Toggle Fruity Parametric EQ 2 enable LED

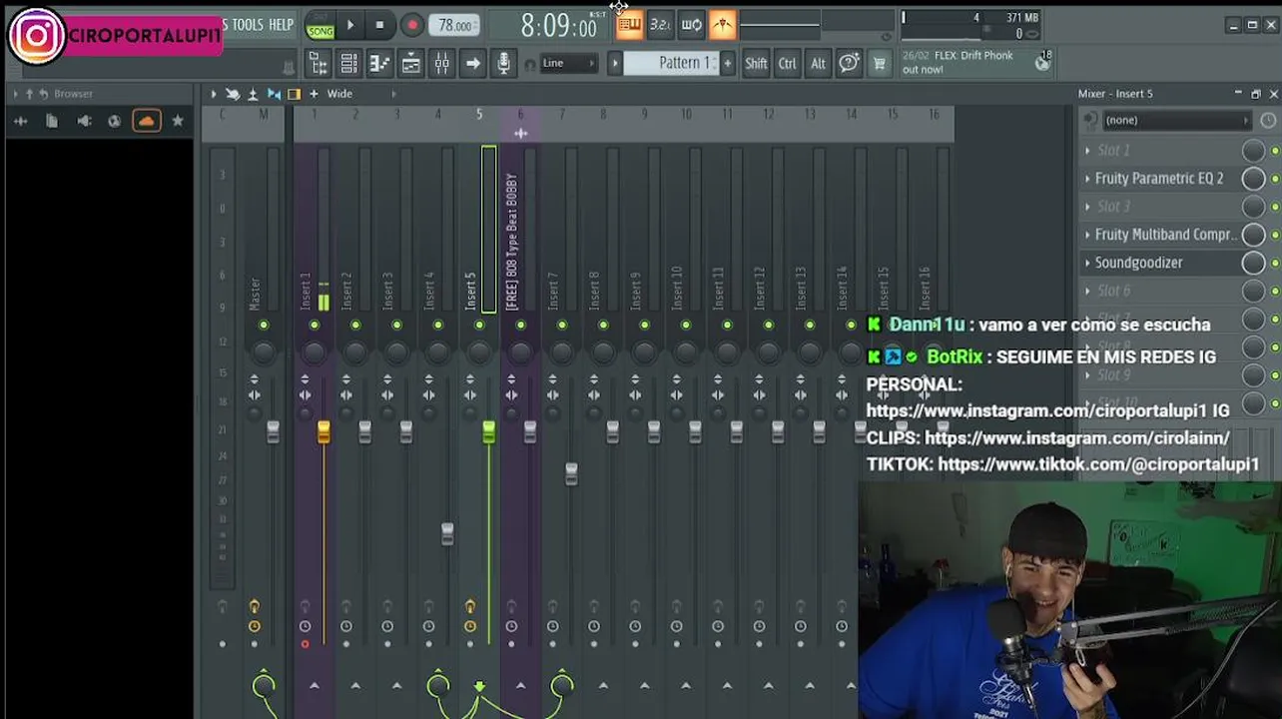(1275, 179)
